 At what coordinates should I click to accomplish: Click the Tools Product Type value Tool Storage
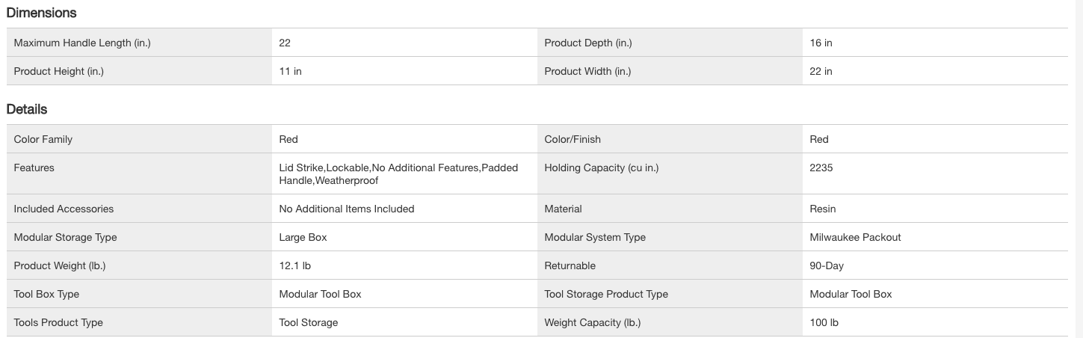308,323
